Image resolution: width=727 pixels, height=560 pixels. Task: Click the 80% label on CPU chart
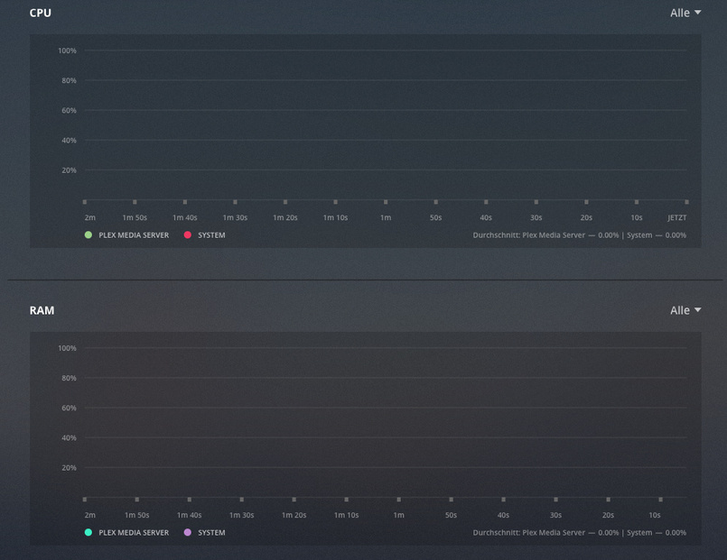click(69, 80)
